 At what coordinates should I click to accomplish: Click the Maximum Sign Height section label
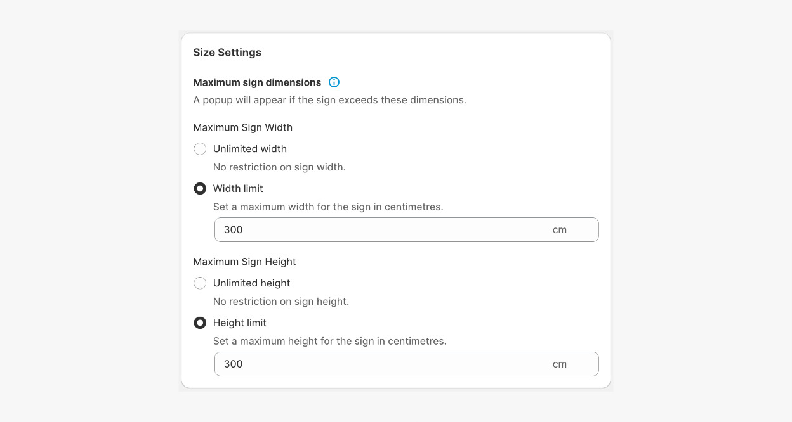(244, 262)
